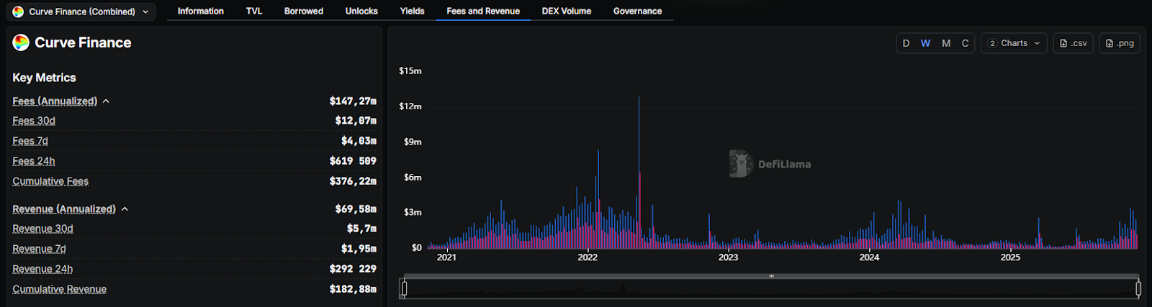
Task: Click the .png export file icon
Action: pyautogui.click(x=1110, y=43)
